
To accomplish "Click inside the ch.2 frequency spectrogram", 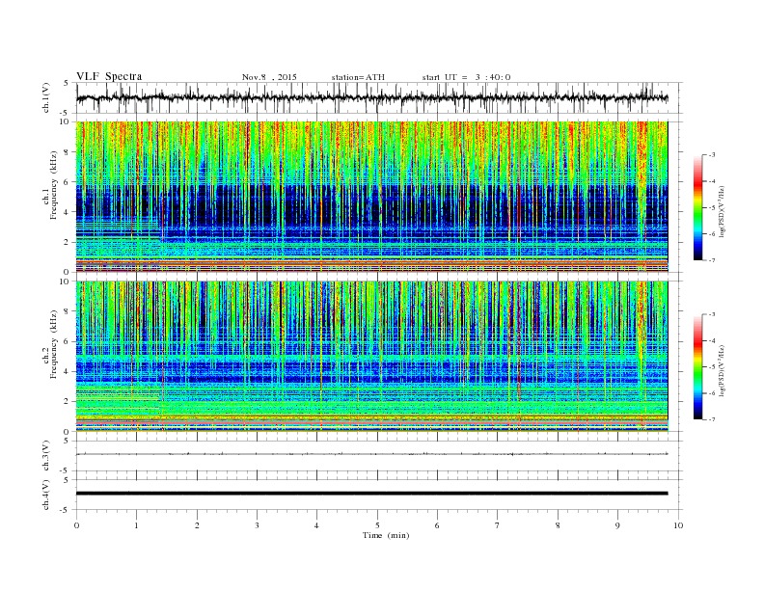I will pyautogui.click(x=371, y=357).
